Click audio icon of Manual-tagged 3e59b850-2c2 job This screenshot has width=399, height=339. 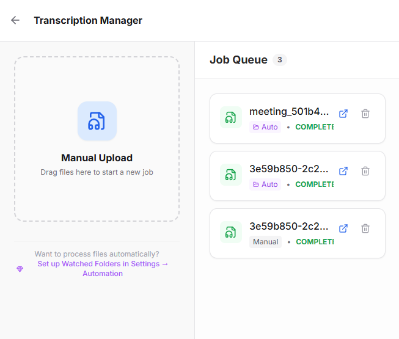coord(231,232)
